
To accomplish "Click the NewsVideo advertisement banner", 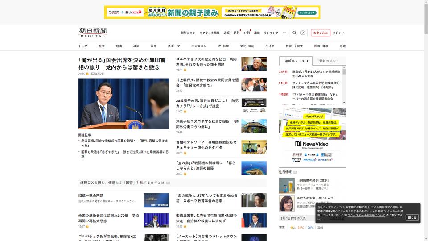I will click(312, 136).
